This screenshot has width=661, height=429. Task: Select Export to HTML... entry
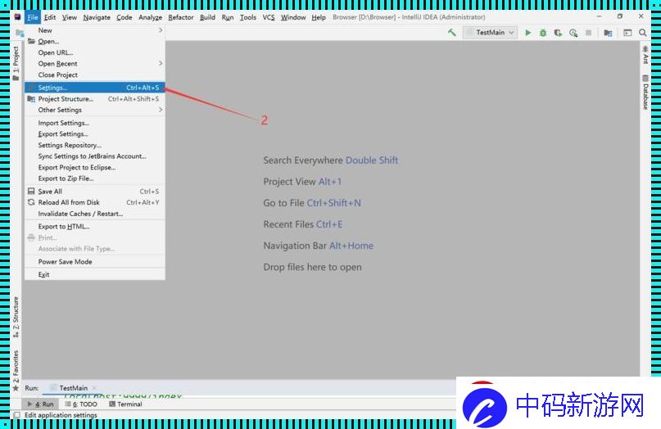(x=95, y=227)
